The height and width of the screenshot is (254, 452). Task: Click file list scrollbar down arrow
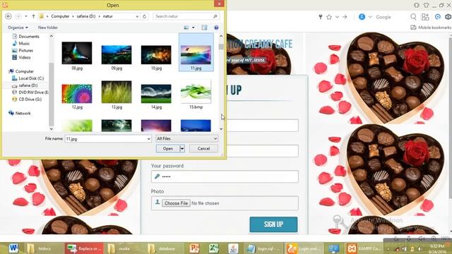point(221,129)
